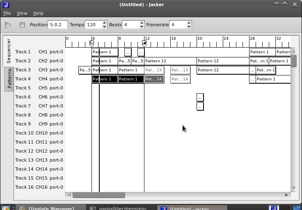The height and width of the screenshot is (210, 302).
Task: Click the port-0 label of Track 6
Action: pyautogui.click(x=56, y=97)
